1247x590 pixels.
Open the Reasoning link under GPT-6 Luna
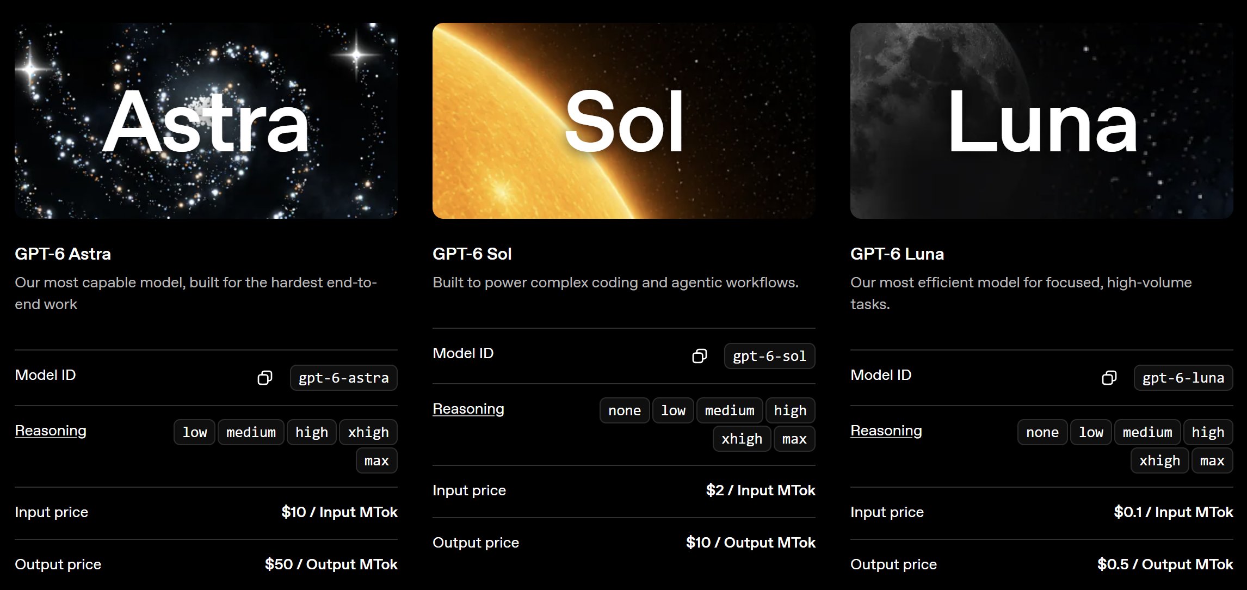pyautogui.click(x=886, y=431)
